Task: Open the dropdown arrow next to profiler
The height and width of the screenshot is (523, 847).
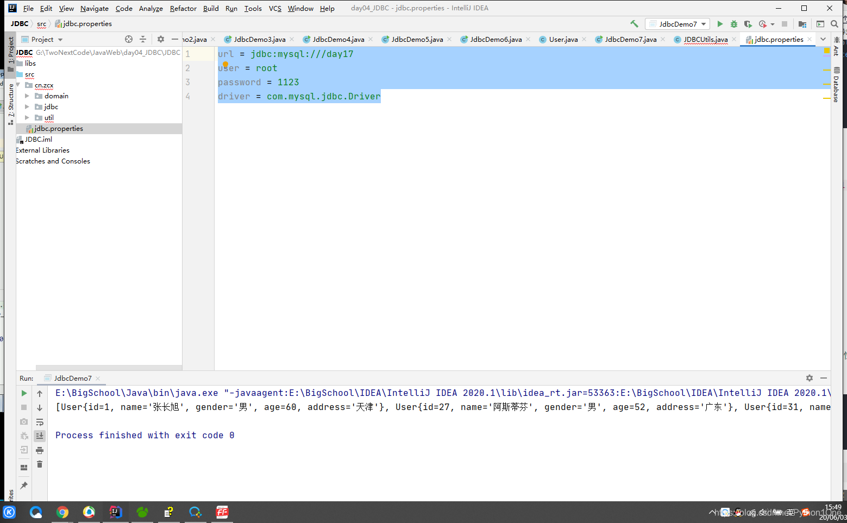Action: pyautogui.click(x=773, y=24)
